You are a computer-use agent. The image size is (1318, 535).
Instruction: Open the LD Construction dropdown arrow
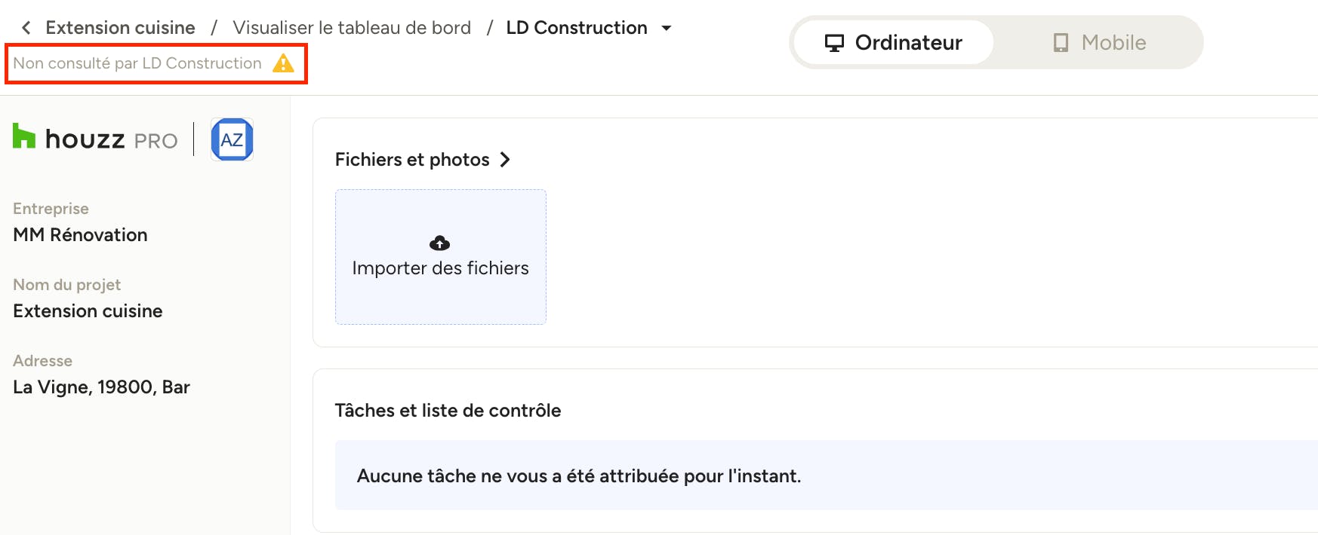[667, 28]
